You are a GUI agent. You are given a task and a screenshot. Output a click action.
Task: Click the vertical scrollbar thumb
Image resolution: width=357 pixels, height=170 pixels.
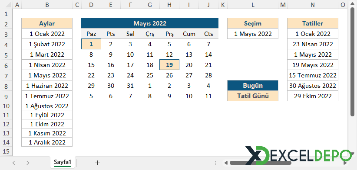352,62
